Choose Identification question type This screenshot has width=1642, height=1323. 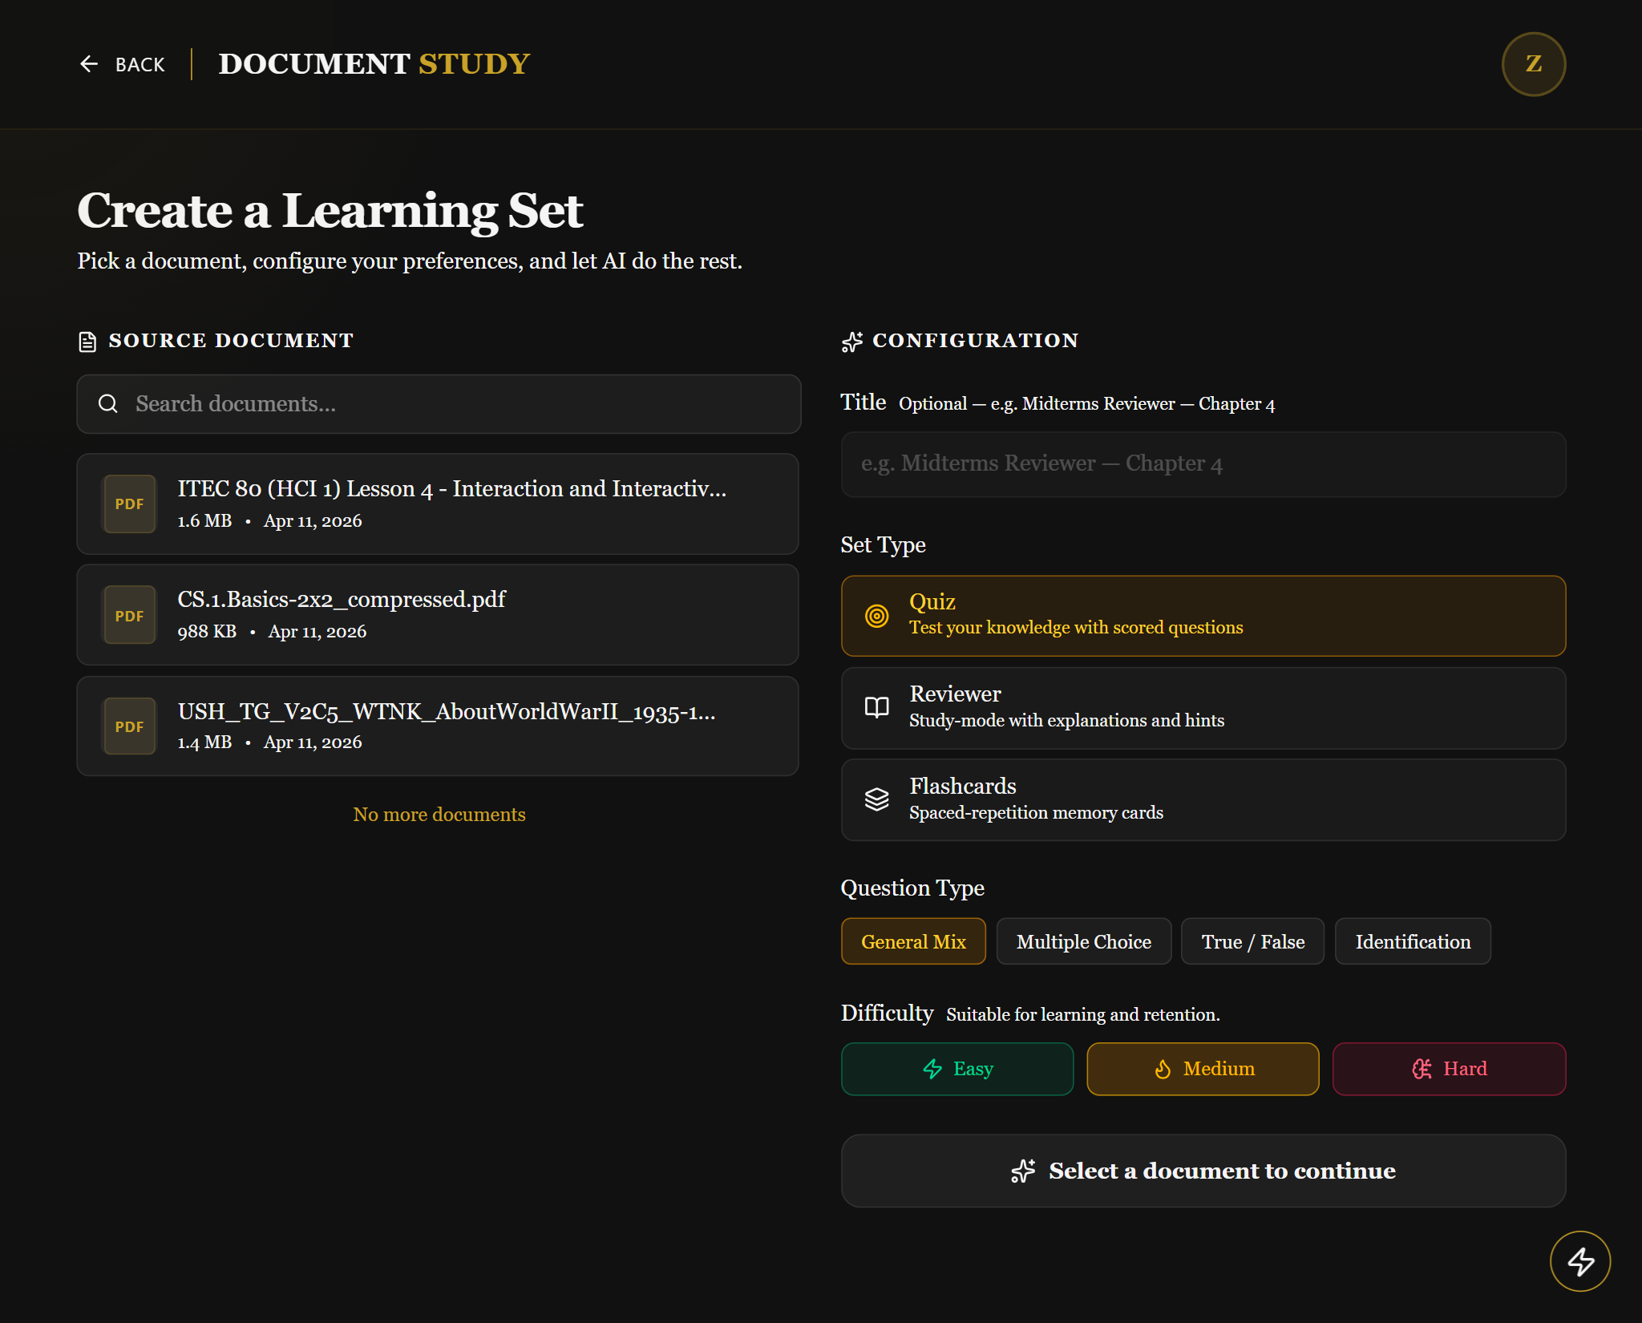click(1413, 942)
